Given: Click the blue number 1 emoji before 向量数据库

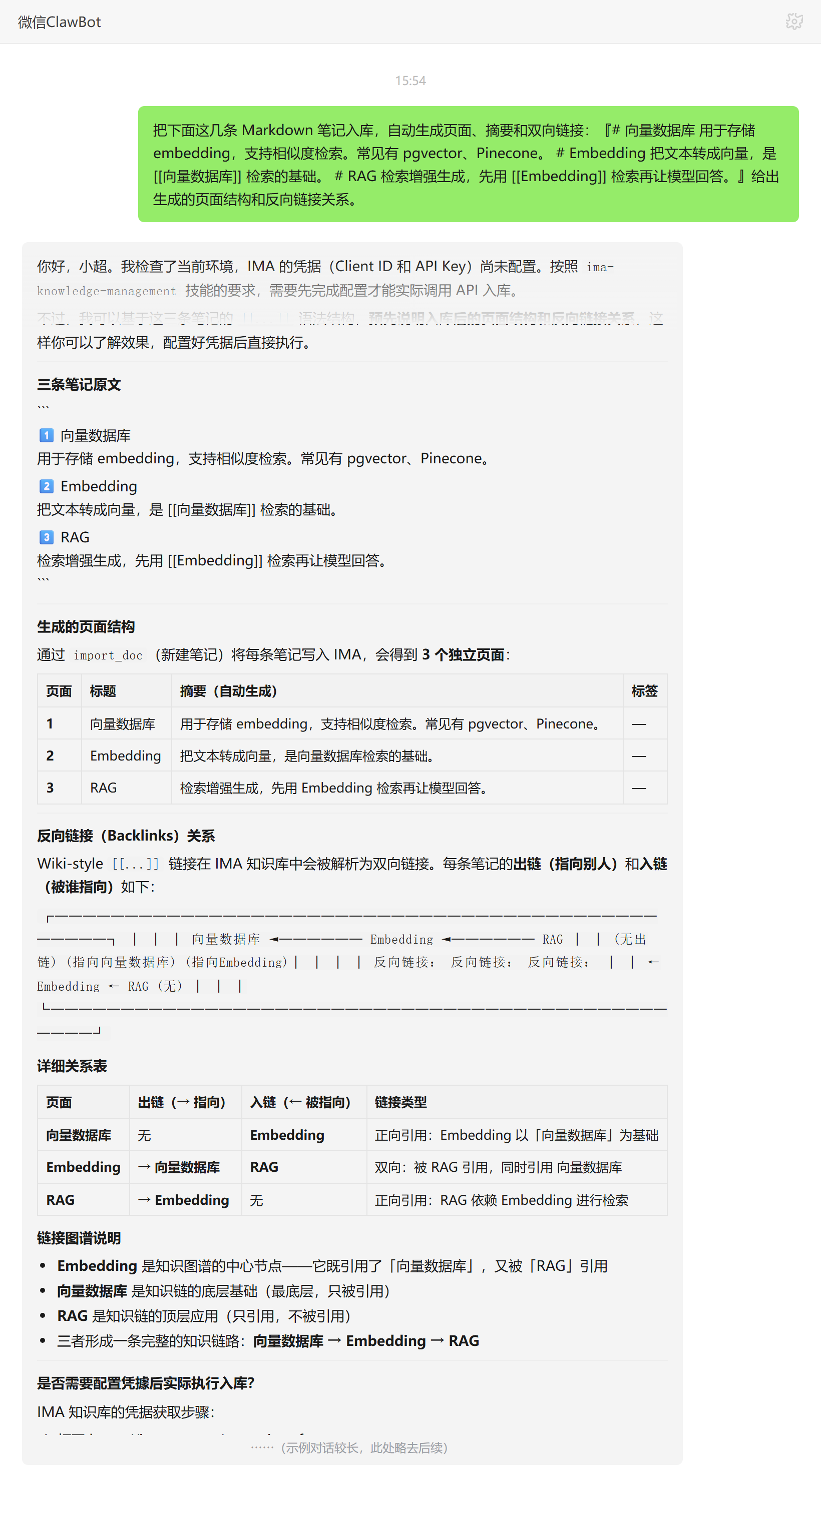Looking at the screenshot, I should click(x=46, y=435).
